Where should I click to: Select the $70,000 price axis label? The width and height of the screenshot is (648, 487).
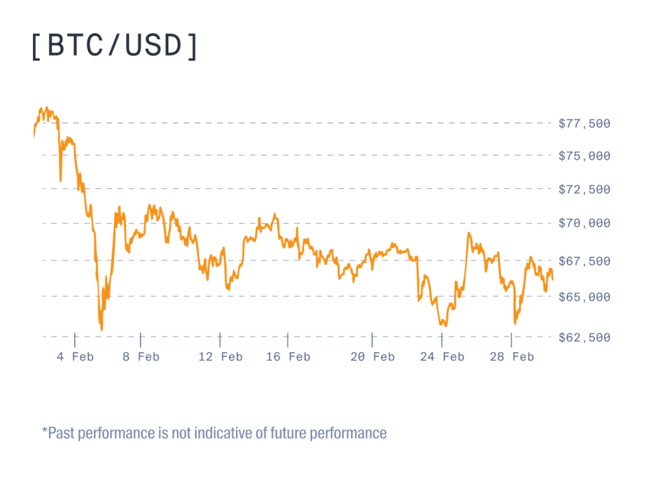584,223
